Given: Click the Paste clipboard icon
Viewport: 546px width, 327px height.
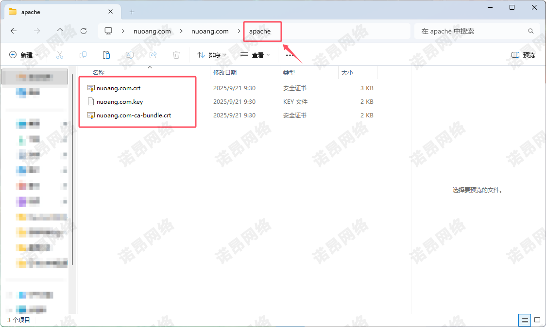Looking at the screenshot, I should tap(106, 55).
